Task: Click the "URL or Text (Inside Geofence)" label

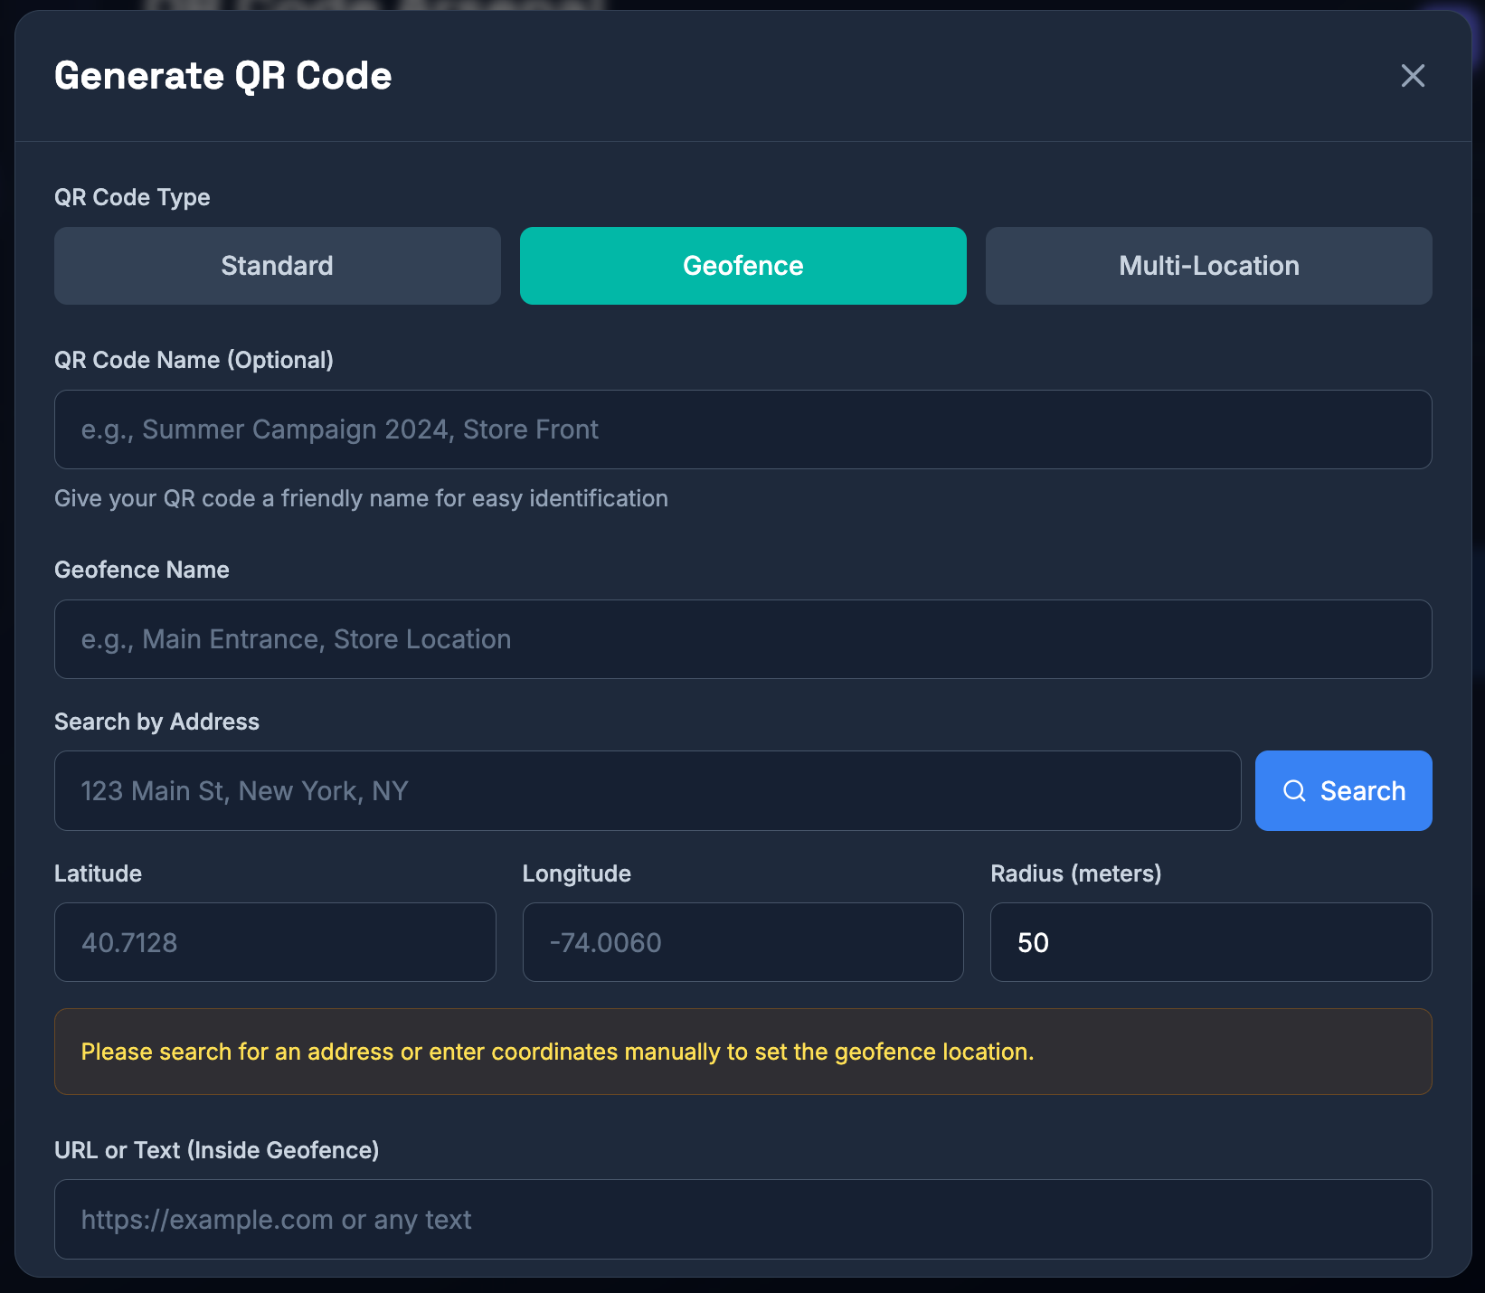Action: point(216,1150)
